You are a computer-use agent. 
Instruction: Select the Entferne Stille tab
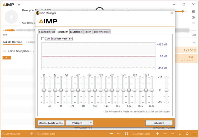tap(101, 32)
